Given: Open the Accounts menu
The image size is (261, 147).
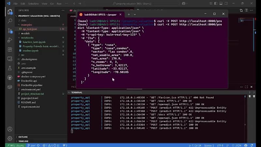Looking at the screenshot, I should [x=10, y=129].
